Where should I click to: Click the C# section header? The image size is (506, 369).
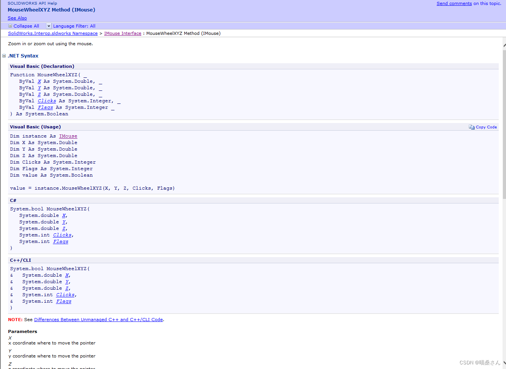13,200
